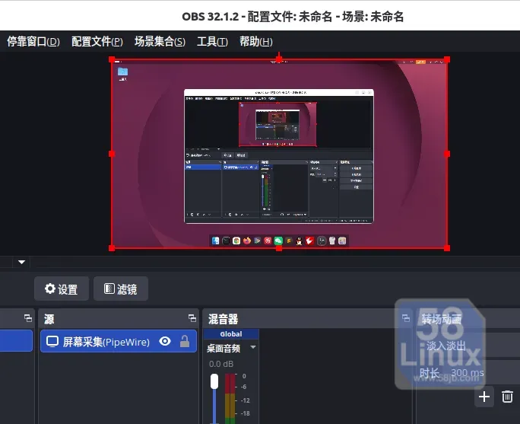The image size is (520, 424).
Task: Click the QQ penguin icon in previewed dock
Action: click(299, 241)
